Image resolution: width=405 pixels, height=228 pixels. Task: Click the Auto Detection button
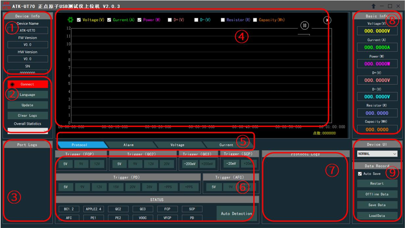(x=236, y=213)
